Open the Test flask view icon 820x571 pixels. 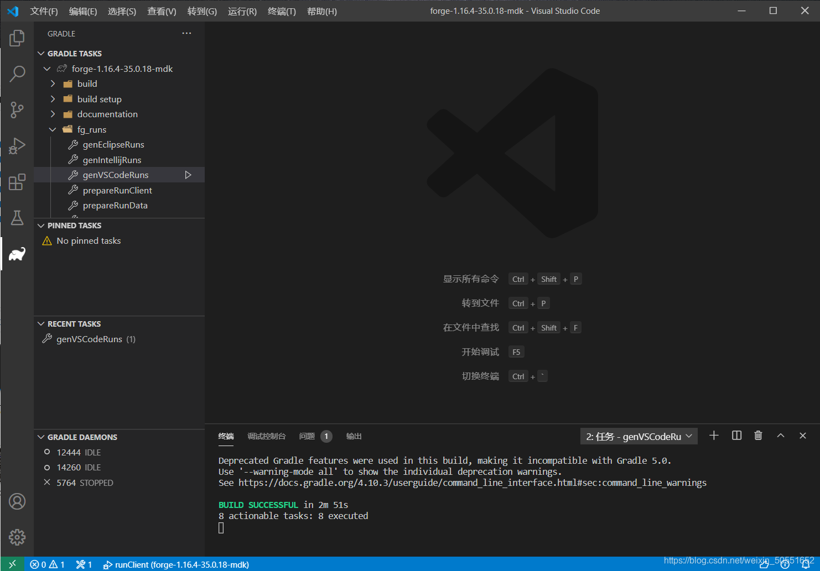pos(17,217)
